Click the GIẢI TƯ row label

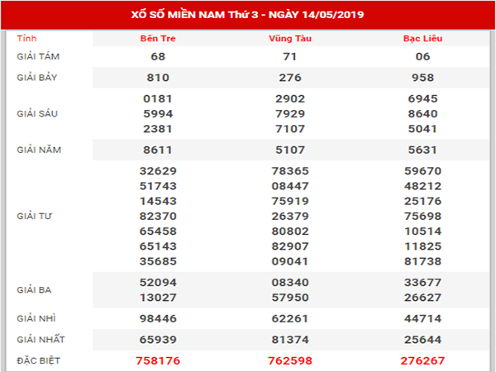(35, 215)
